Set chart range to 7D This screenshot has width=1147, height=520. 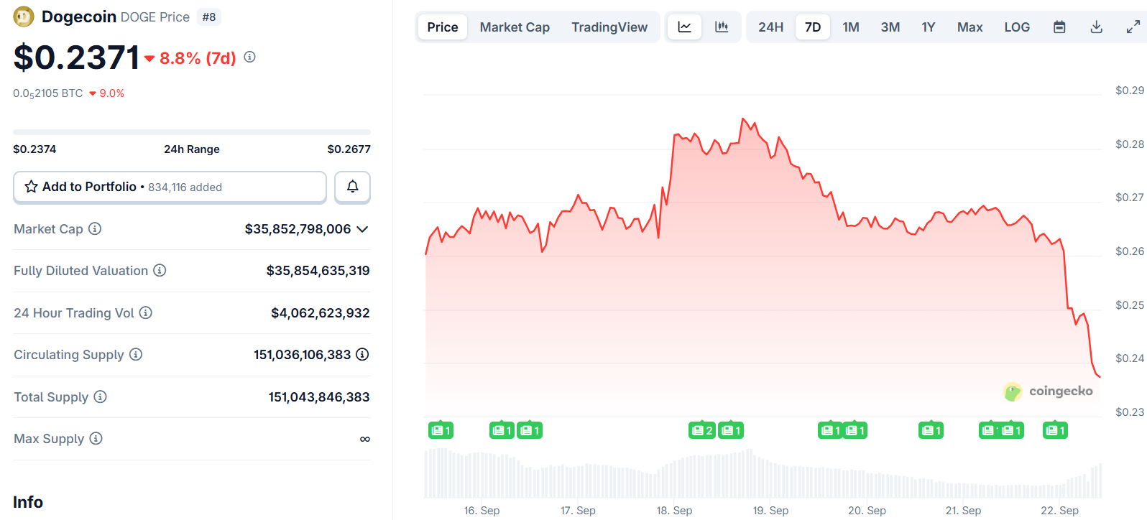click(x=813, y=27)
